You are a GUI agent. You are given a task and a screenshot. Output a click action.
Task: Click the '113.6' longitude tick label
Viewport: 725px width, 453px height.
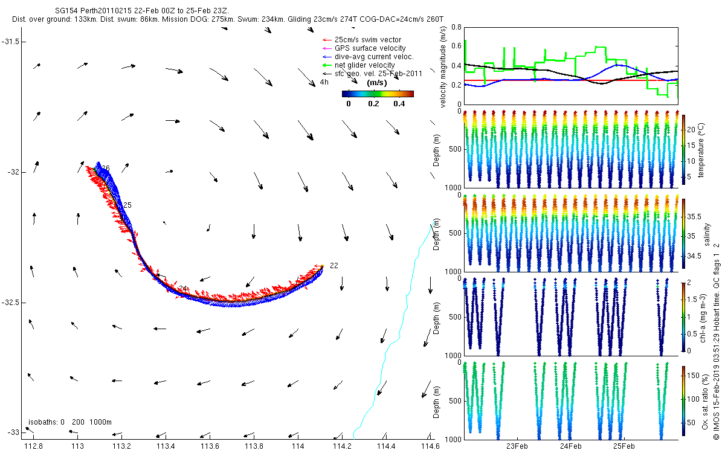210,446
